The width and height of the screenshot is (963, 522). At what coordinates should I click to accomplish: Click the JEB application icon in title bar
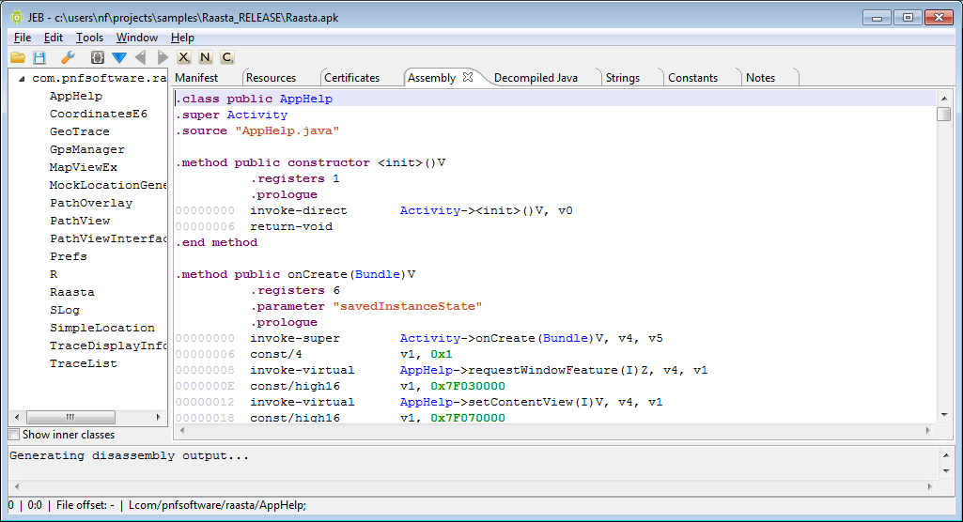click(17, 17)
